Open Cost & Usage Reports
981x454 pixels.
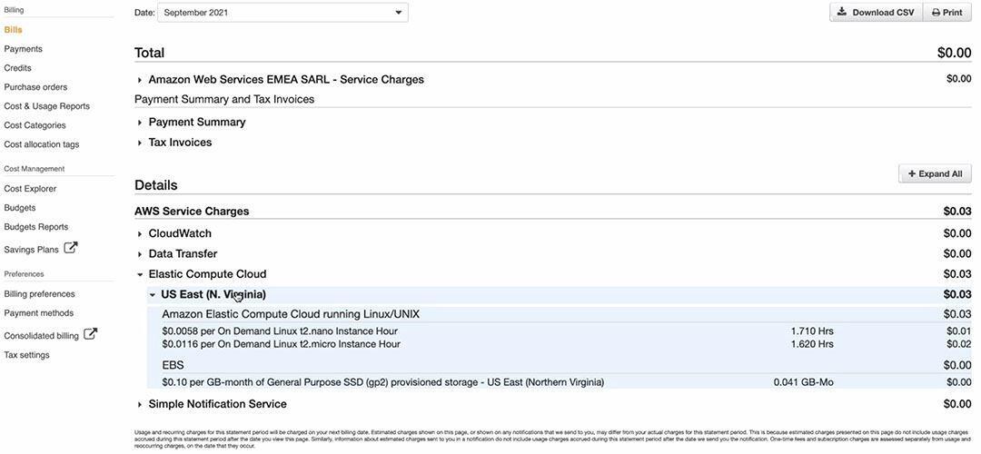click(x=47, y=106)
